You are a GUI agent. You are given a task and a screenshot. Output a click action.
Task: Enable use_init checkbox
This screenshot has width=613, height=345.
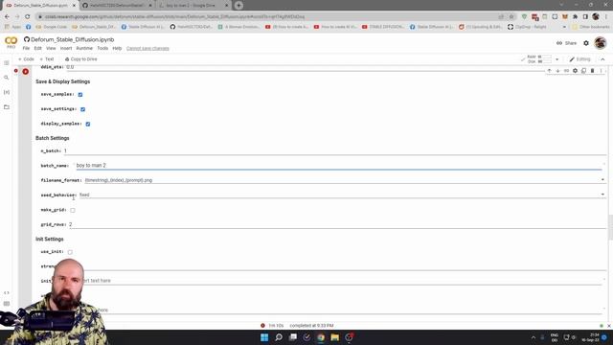[x=70, y=252]
